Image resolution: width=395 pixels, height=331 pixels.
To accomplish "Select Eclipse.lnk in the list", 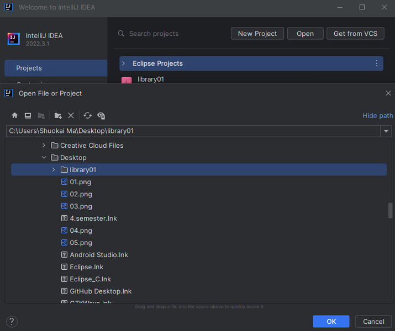I will pos(199,267).
